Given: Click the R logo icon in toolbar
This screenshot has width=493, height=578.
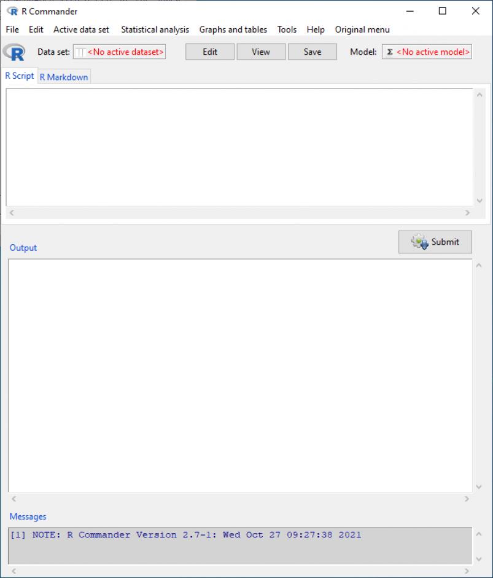Looking at the screenshot, I should point(14,52).
